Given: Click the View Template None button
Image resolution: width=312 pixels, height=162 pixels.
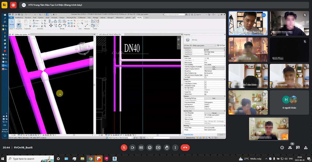Looking at the screenshot, I should (x=214, y=113).
